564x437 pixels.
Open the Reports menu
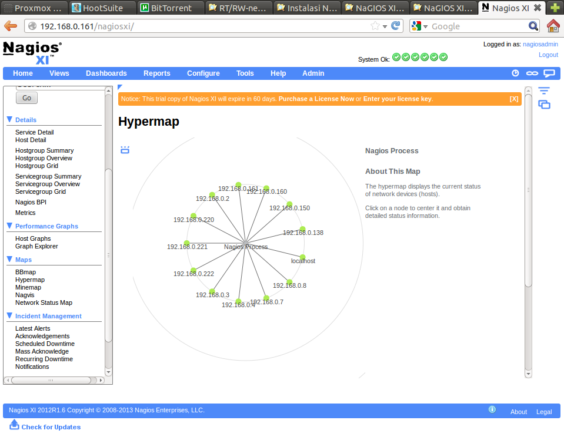click(156, 73)
